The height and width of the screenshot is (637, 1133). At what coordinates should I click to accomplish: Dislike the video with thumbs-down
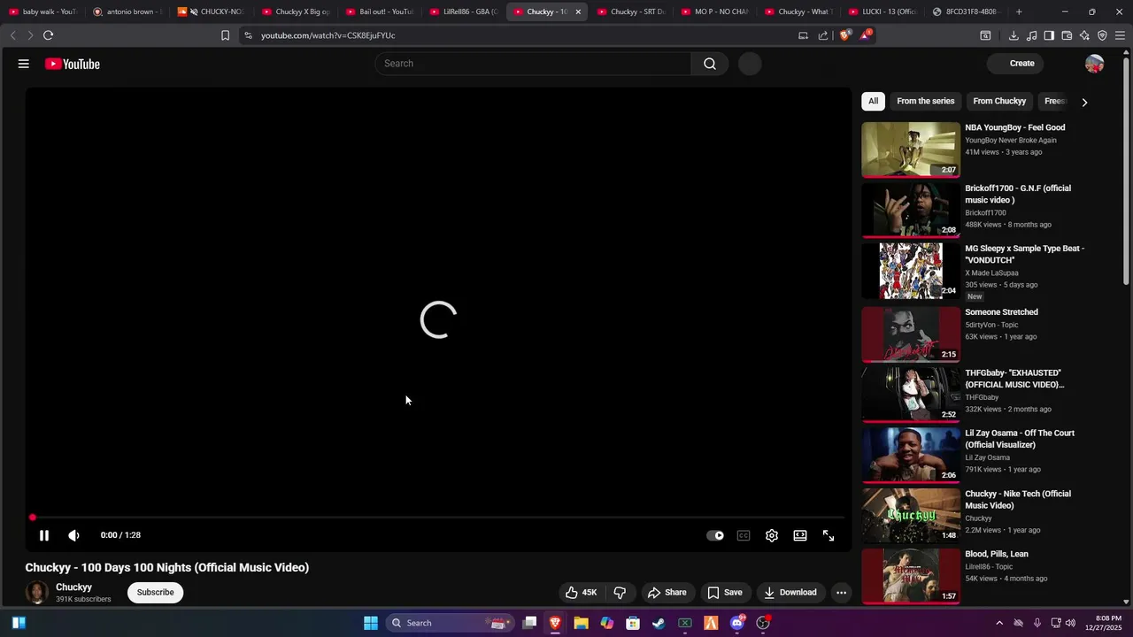pyautogui.click(x=620, y=593)
